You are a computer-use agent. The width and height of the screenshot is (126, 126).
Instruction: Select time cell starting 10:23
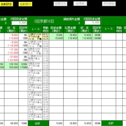tap(46, 44)
